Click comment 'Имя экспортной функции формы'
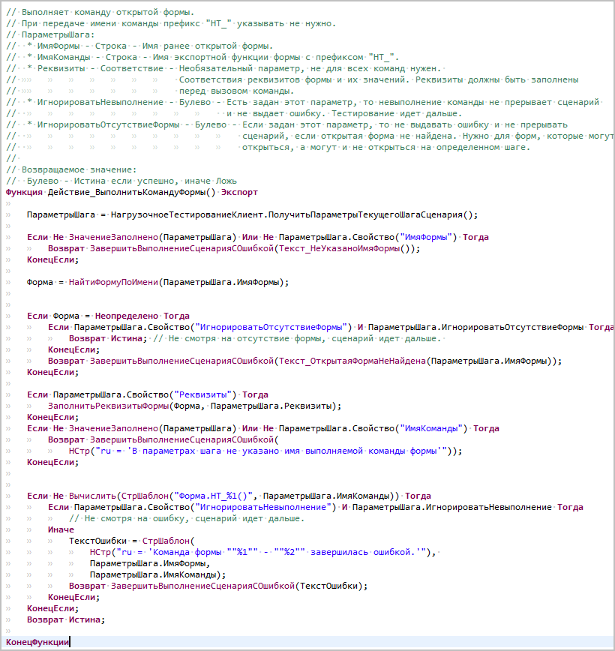The height and width of the screenshot is (651, 615). coord(227,57)
